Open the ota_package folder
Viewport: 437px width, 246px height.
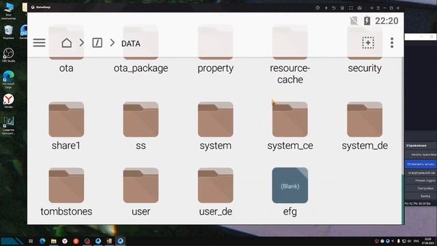pos(141,50)
